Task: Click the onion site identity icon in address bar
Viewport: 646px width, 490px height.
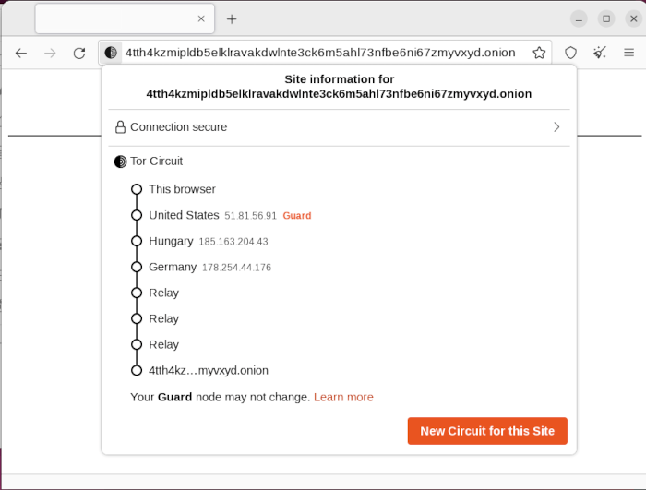Action: [111, 53]
